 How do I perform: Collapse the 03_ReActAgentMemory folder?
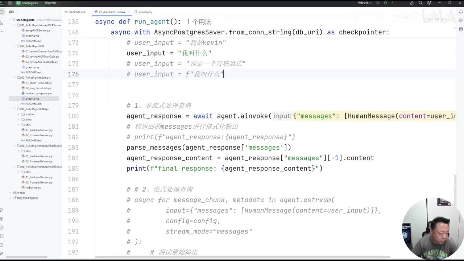(x=14, y=78)
